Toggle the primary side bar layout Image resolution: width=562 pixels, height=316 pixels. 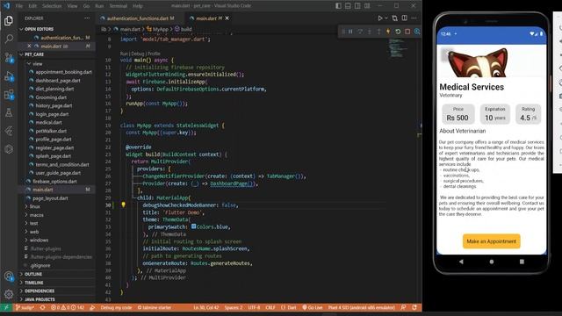pyautogui.click(x=338, y=6)
